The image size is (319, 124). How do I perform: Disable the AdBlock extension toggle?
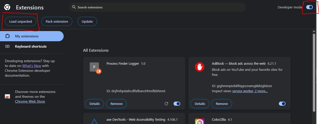coord(282,104)
